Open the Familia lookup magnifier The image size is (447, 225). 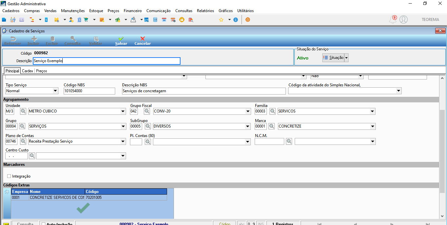pos(273,111)
